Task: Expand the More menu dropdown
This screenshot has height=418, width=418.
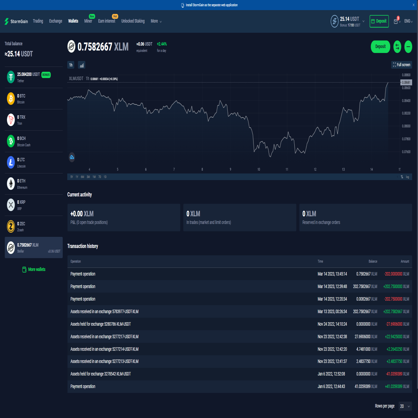Action: [156, 21]
